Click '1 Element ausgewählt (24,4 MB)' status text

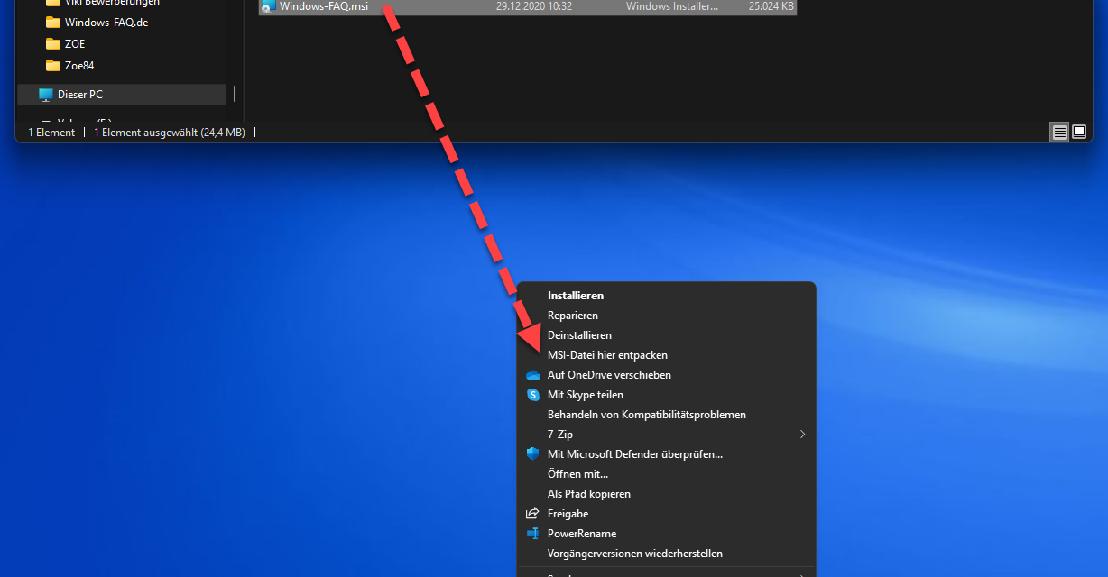(x=170, y=133)
